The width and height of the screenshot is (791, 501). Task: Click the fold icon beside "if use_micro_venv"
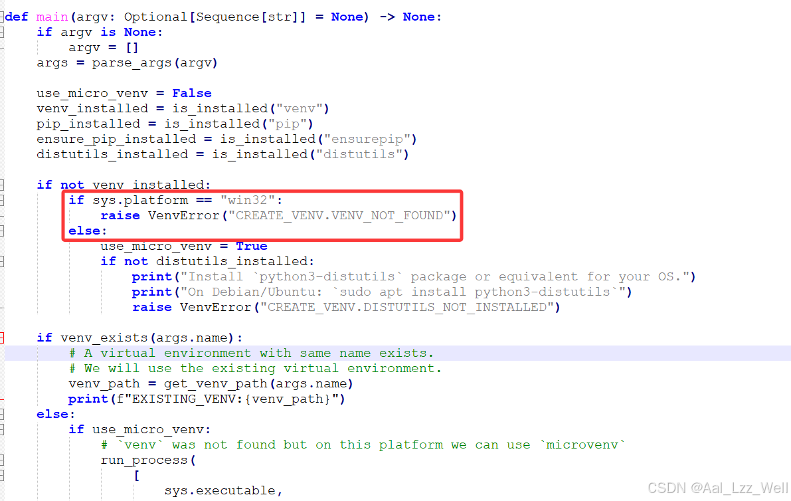coord(3,429)
